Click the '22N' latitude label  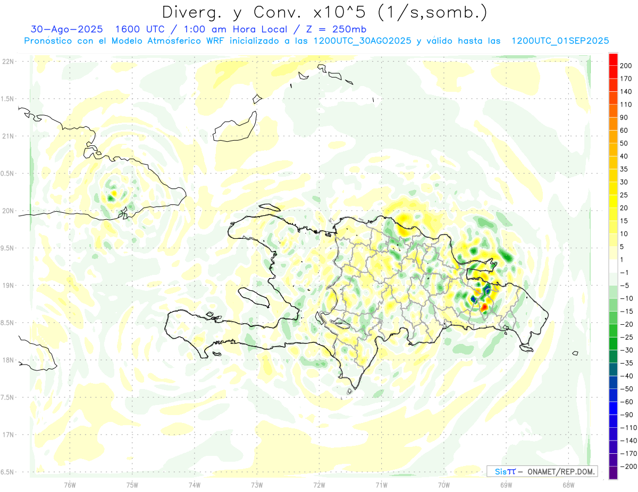coord(8,62)
